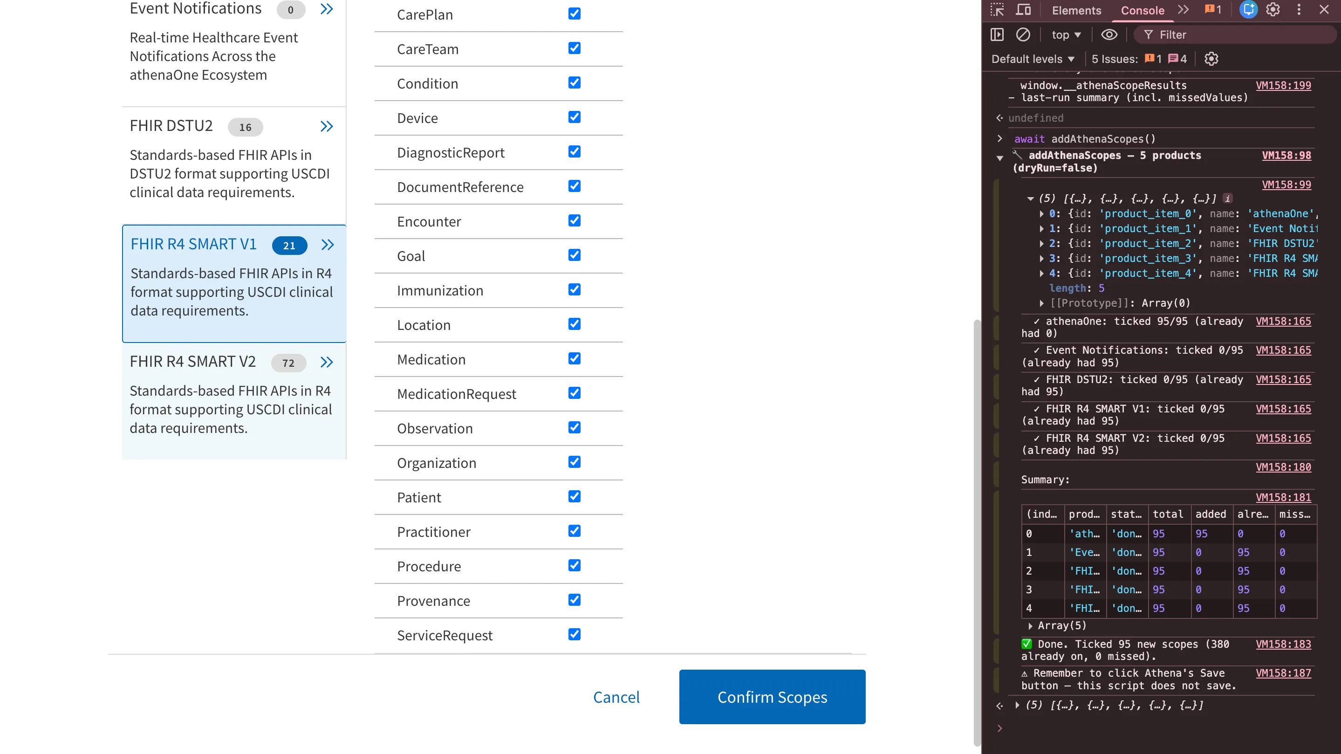1341x754 pixels.
Task: Open the 'top' JavaScript context dropdown
Action: pos(1066,35)
